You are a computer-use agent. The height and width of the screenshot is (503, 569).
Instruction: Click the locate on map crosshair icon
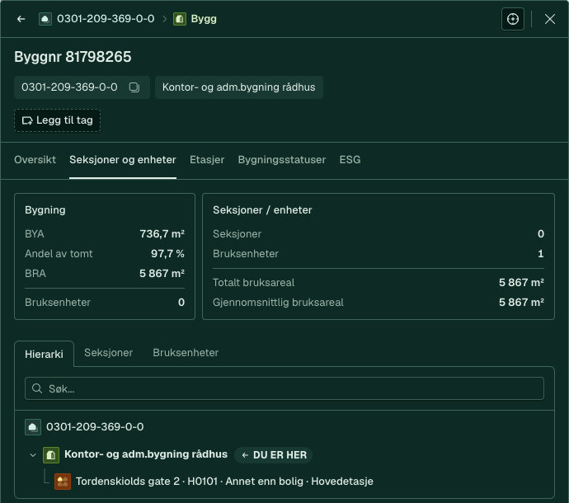click(512, 19)
